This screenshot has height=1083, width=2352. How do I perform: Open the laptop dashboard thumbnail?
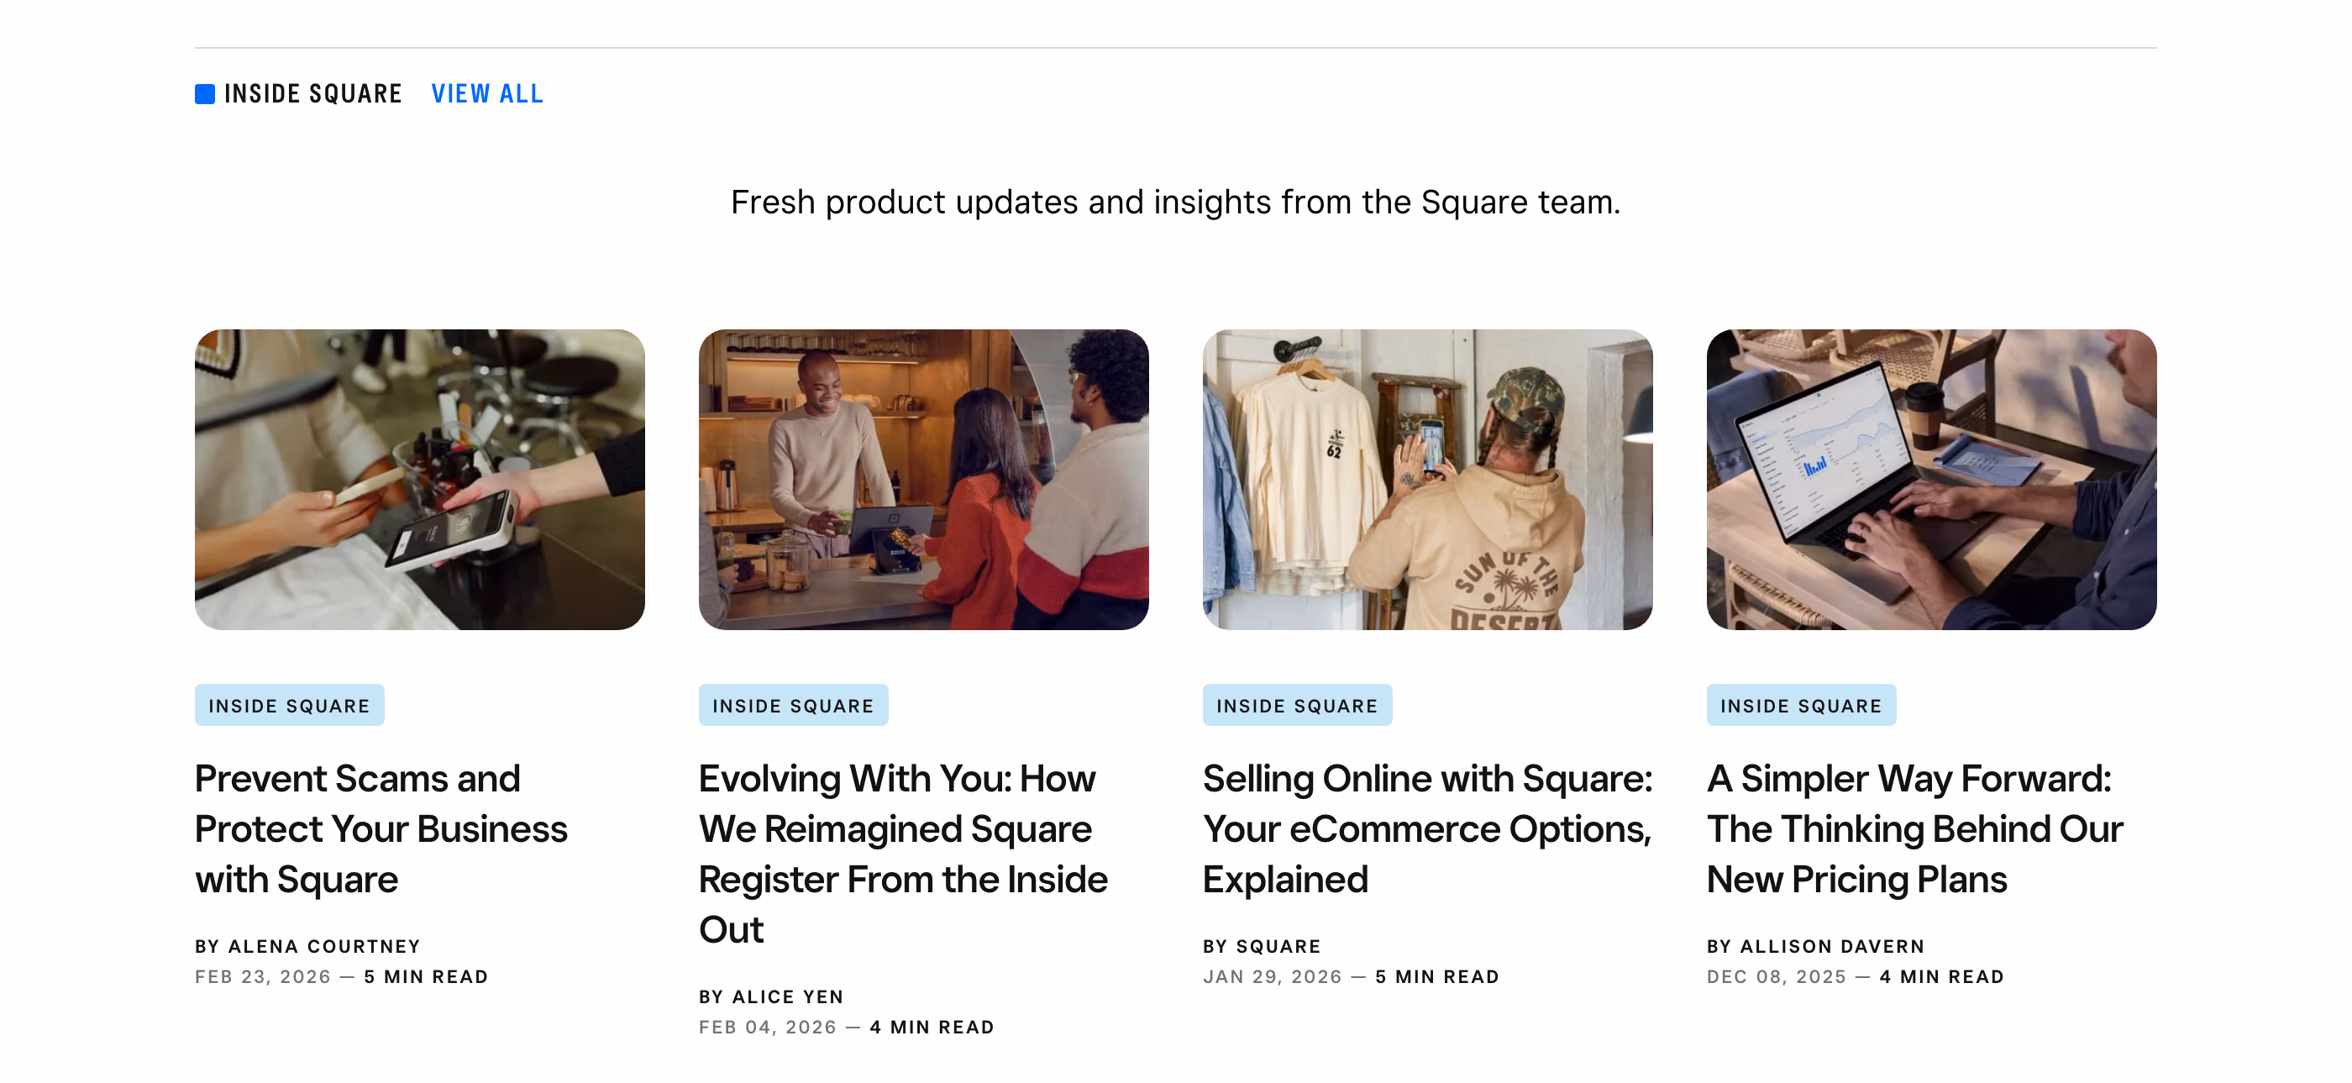(x=1931, y=480)
